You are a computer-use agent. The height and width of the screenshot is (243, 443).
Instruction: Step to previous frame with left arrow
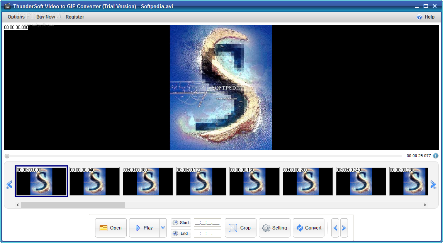[x=335, y=228]
